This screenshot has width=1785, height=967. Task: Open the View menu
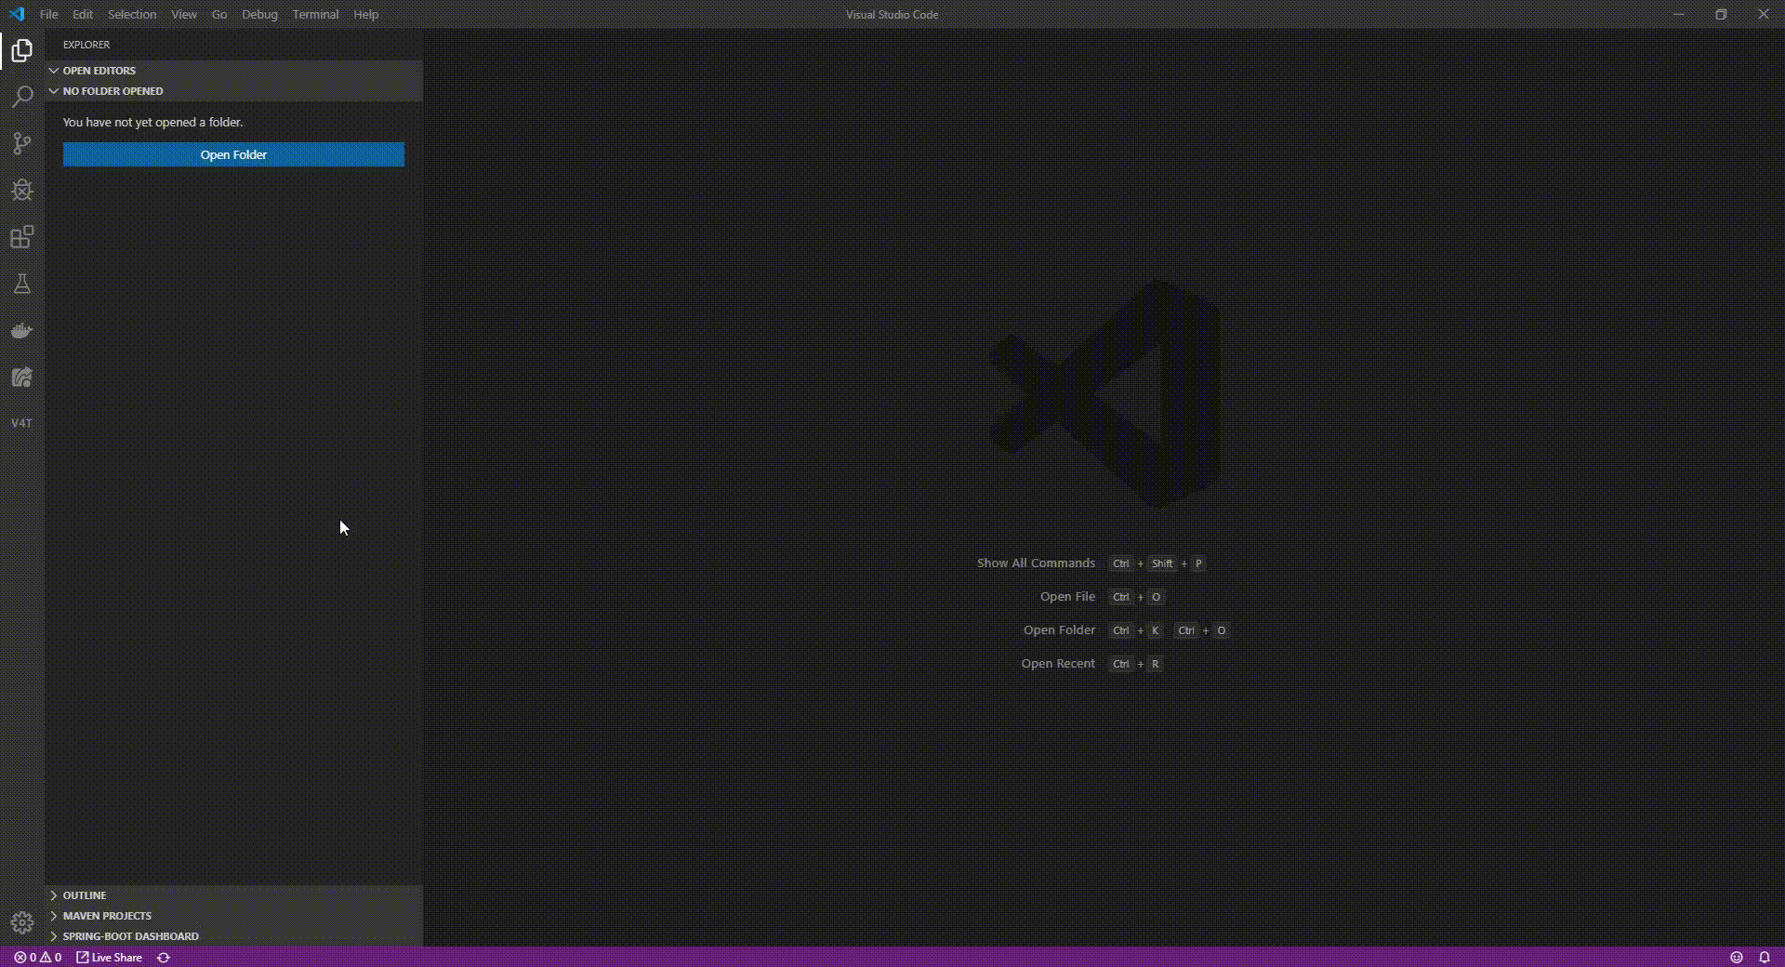[184, 14]
